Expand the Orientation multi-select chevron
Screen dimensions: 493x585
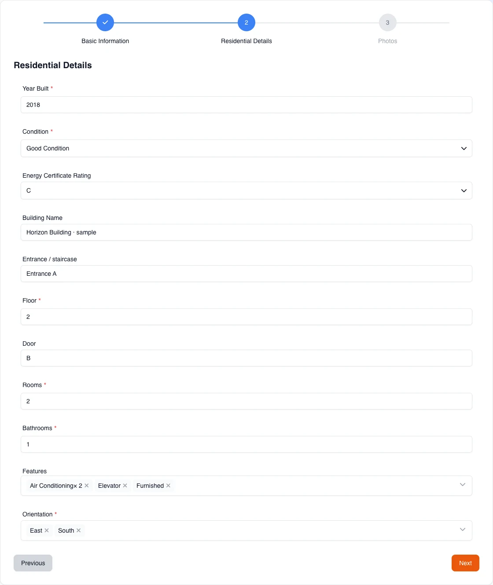point(463,530)
